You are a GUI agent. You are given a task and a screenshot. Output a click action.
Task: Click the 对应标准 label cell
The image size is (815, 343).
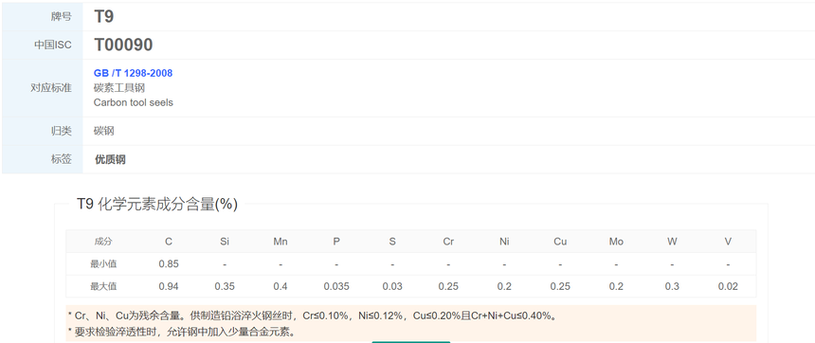(42, 88)
